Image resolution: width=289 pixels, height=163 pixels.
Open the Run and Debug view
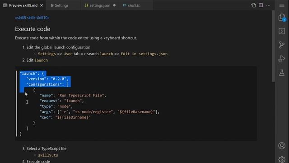coord(282,59)
